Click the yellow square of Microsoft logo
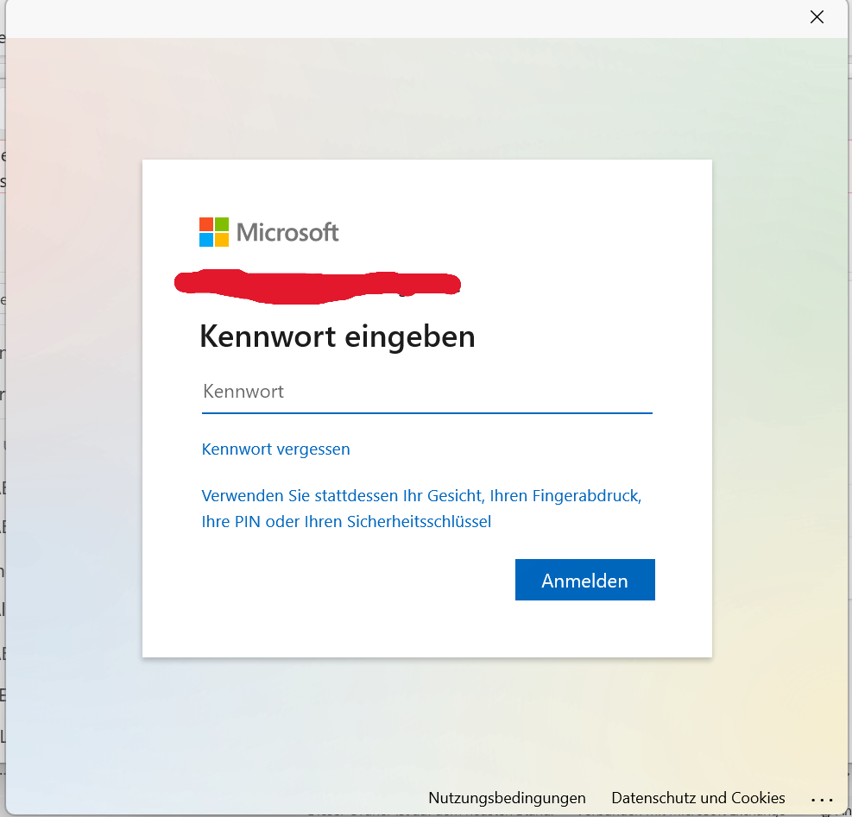This screenshot has height=817, width=852. click(222, 240)
